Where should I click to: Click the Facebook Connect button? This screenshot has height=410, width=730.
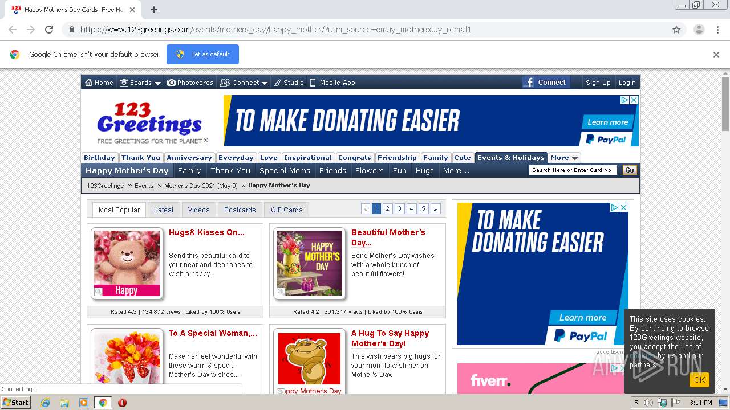[545, 82]
